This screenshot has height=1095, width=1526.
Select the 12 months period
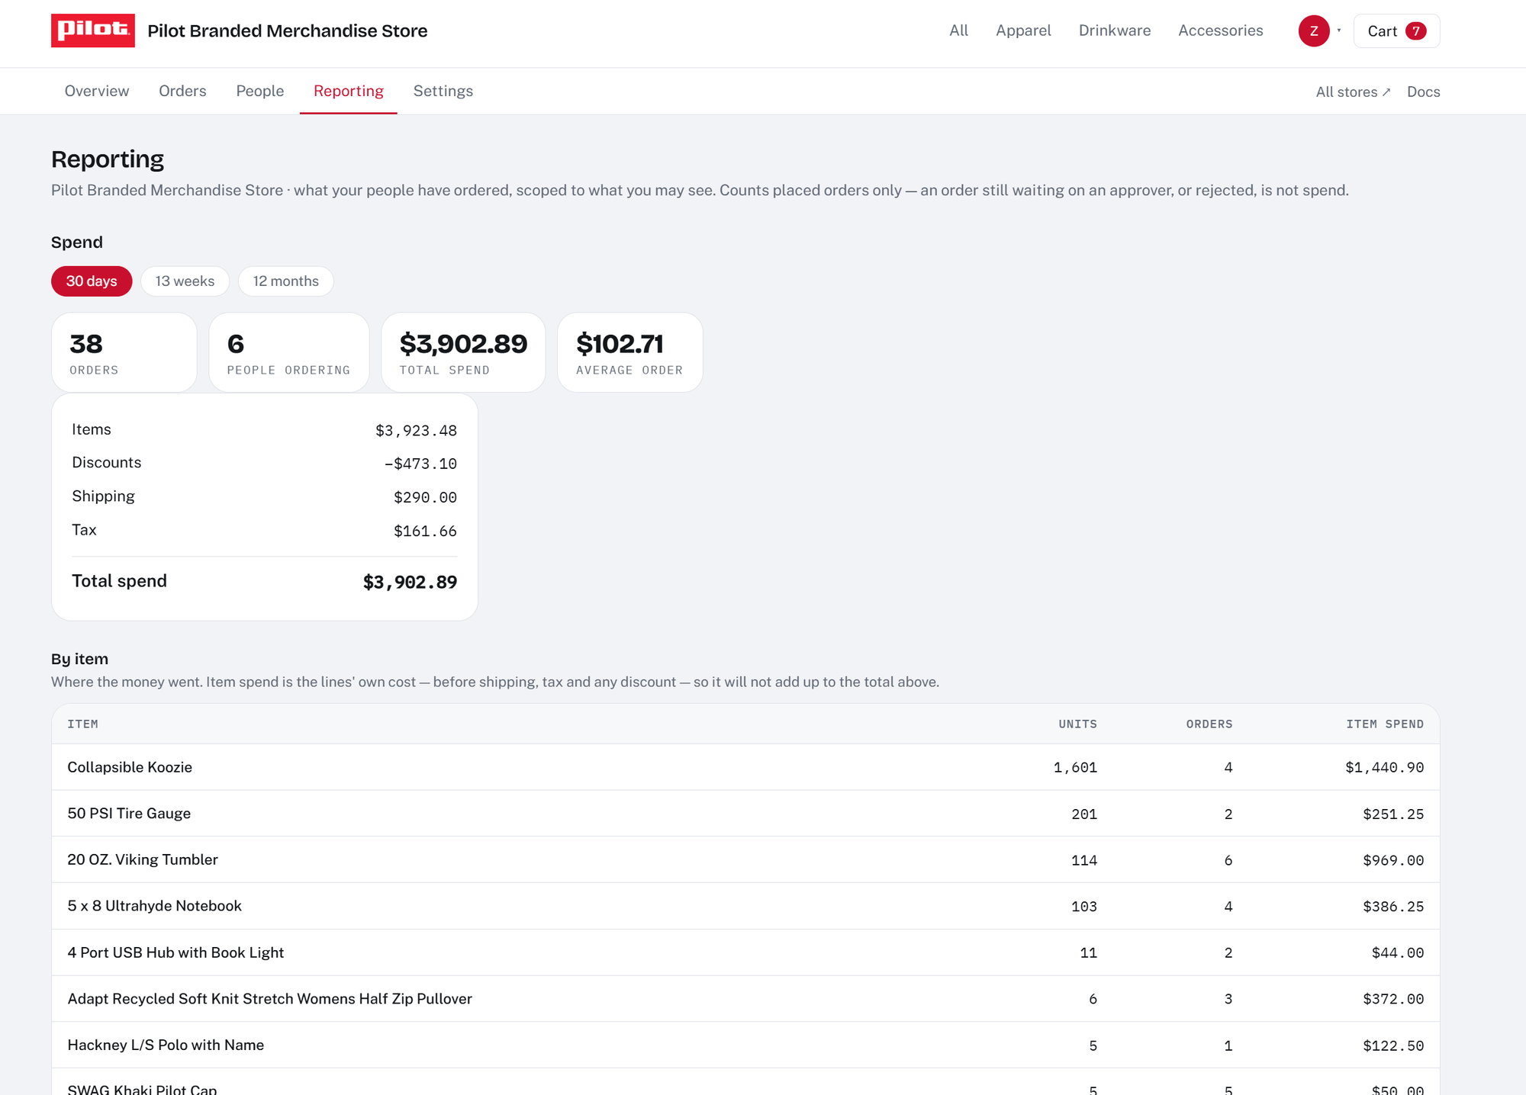click(286, 281)
